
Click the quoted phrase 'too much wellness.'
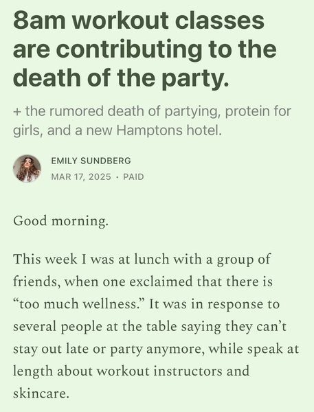coord(82,304)
